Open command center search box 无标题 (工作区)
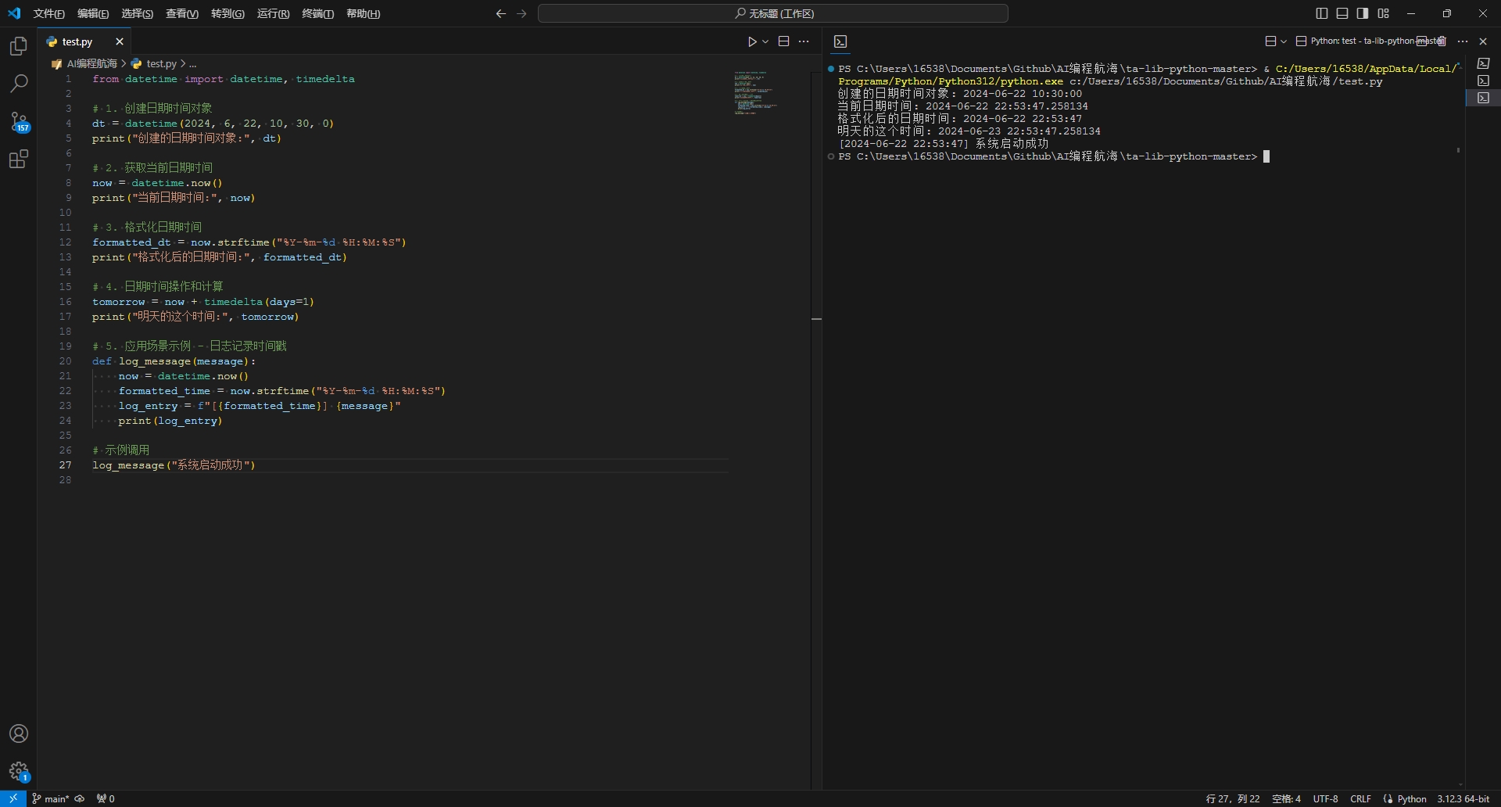Viewport: 1501px width, 807px height. pyautogui.click(x=773, y=13)
